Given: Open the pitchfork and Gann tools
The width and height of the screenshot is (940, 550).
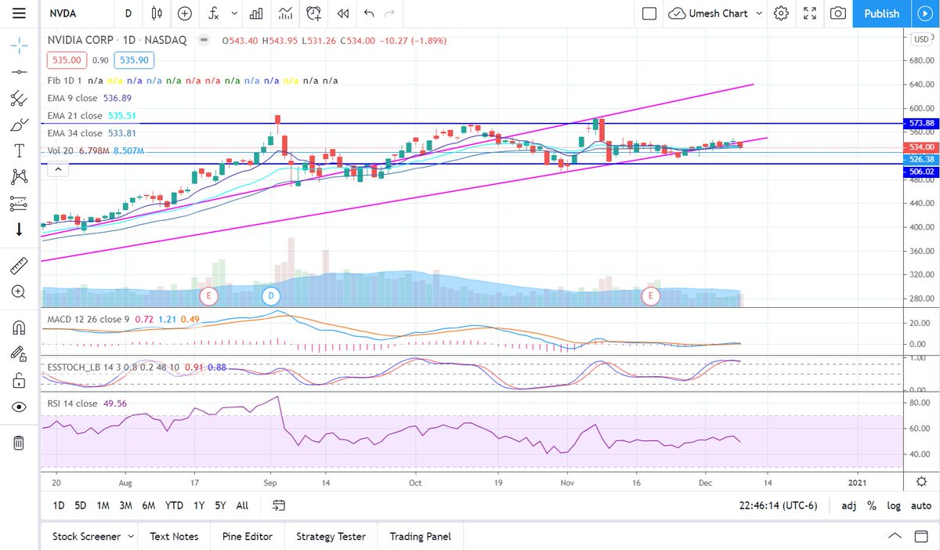Looking at the screenshot, I should (20, 99).
